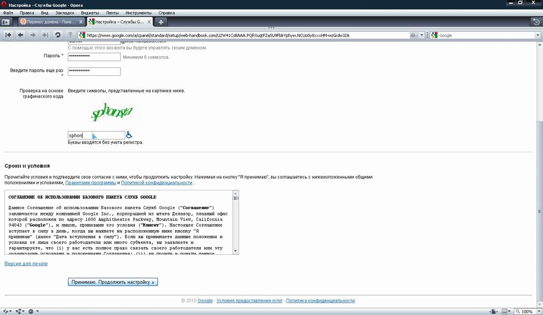
Task: Click the Opera Unite status bar icon
Action: pos(19,311)
